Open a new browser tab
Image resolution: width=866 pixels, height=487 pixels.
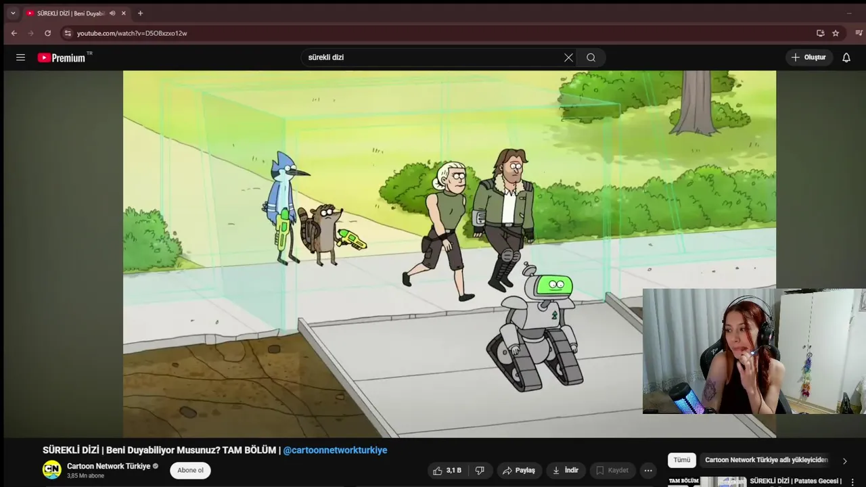tap(140, 13)
